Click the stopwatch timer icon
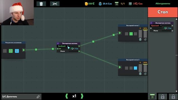 pyautogui.click(x=100, y=4)
